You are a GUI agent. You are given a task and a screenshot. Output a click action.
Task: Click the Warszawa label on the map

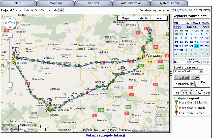pyautogui.click(x=154, y=55)
